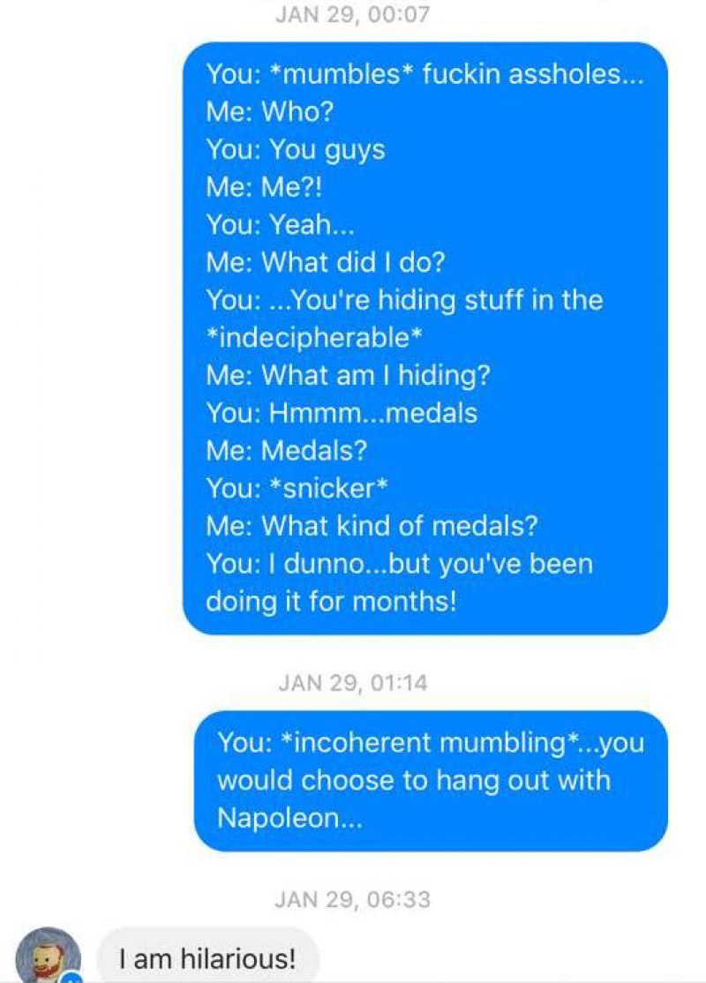Click the "You: You guys" line

pyautogui.click(x=296, y=150)
